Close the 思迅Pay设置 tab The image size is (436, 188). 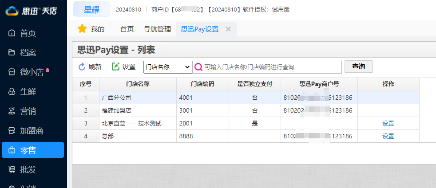pyautogui.click(x=228, y=29)
